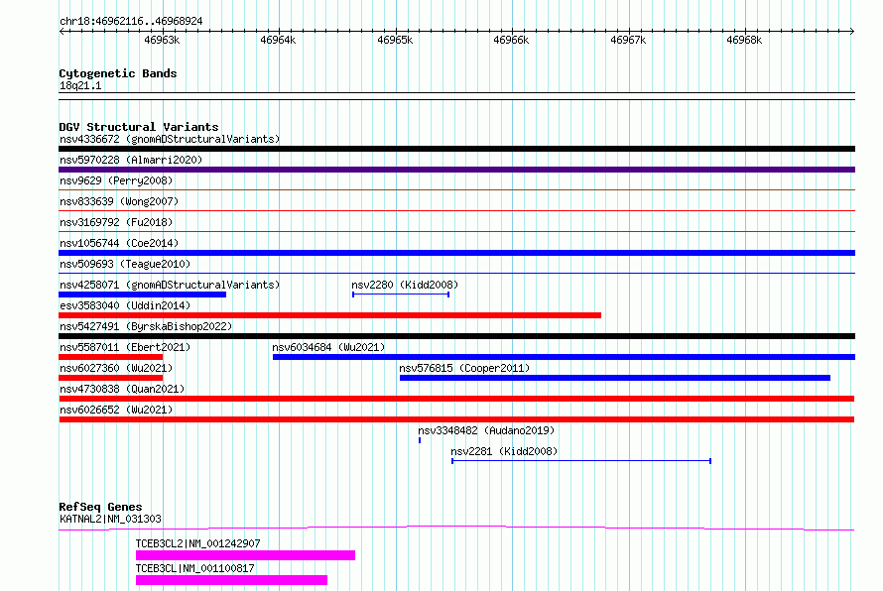This screenshot has width=883, height=591.
Task: Select the nsv3169792 (Fu2018) label
Action: (x=116, y=222)
